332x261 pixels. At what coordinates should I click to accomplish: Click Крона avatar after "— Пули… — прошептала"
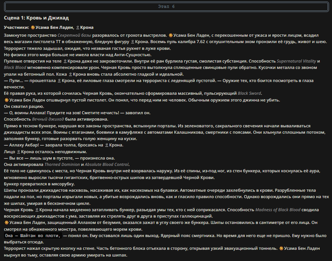59,81
